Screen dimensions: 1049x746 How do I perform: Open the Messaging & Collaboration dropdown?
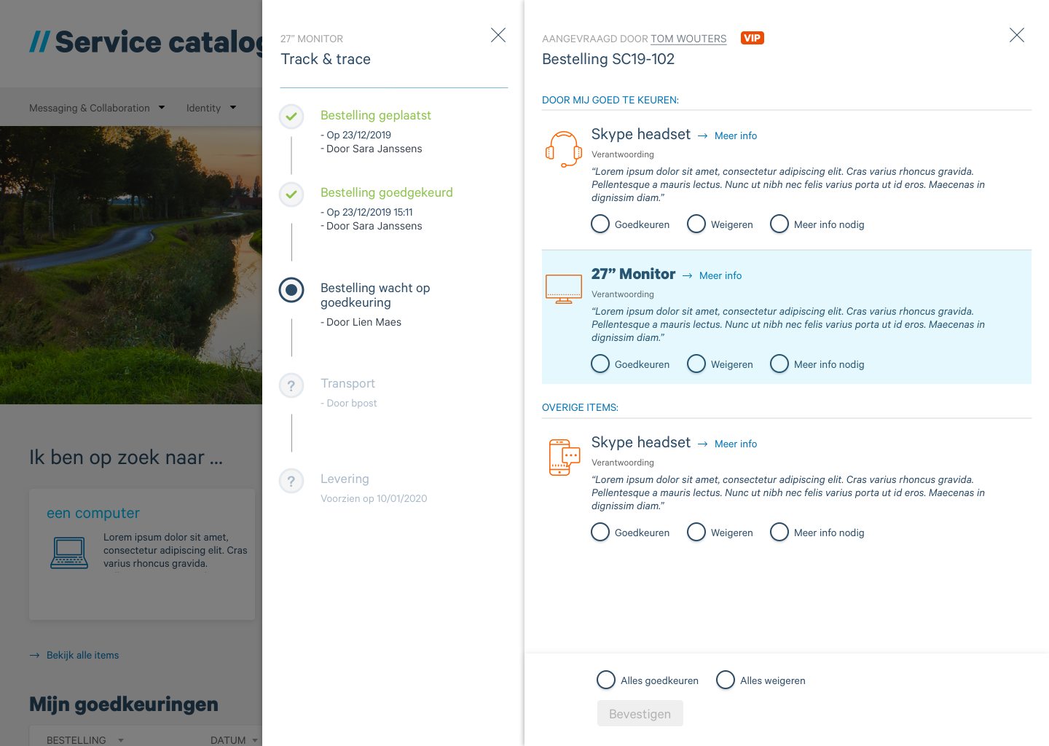[97, 108]
